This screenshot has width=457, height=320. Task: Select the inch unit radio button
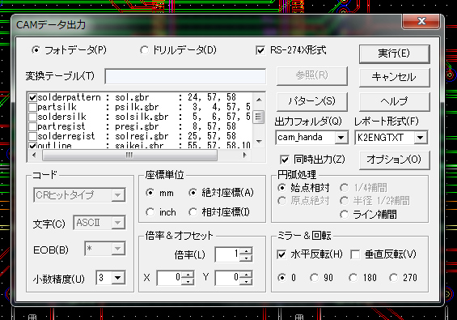tap(150, 212)
